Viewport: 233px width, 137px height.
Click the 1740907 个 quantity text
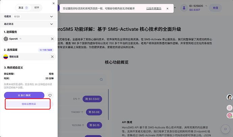[x=77, y=112]
